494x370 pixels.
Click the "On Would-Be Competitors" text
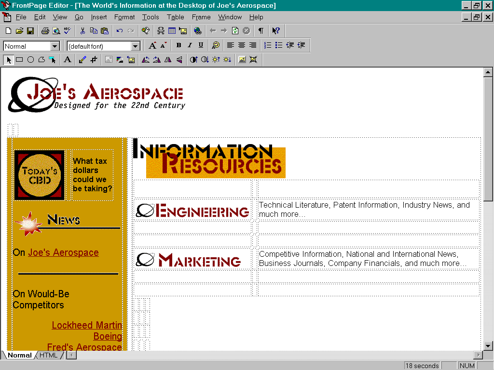41,299
